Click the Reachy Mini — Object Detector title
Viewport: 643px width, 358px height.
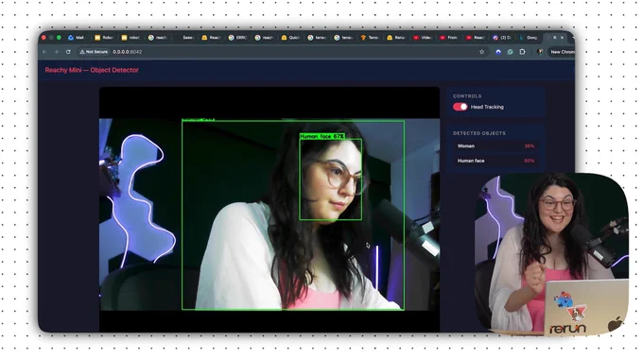pos(92,70)
